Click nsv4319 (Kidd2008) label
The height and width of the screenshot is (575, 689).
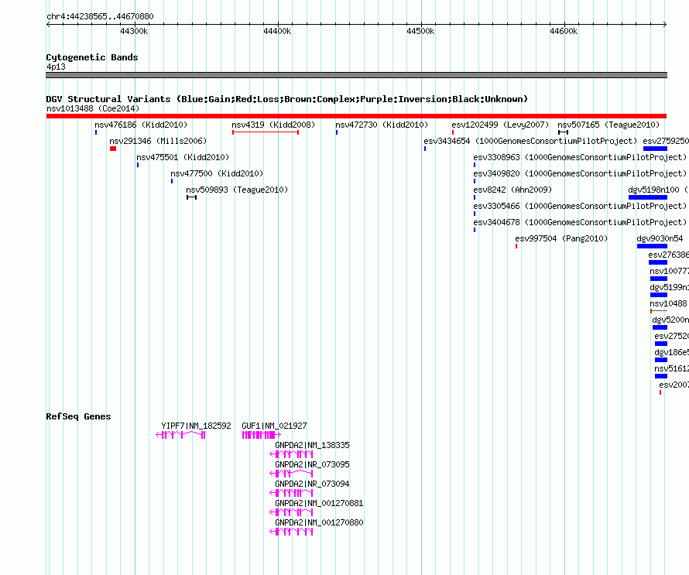[x=273, y=125]
